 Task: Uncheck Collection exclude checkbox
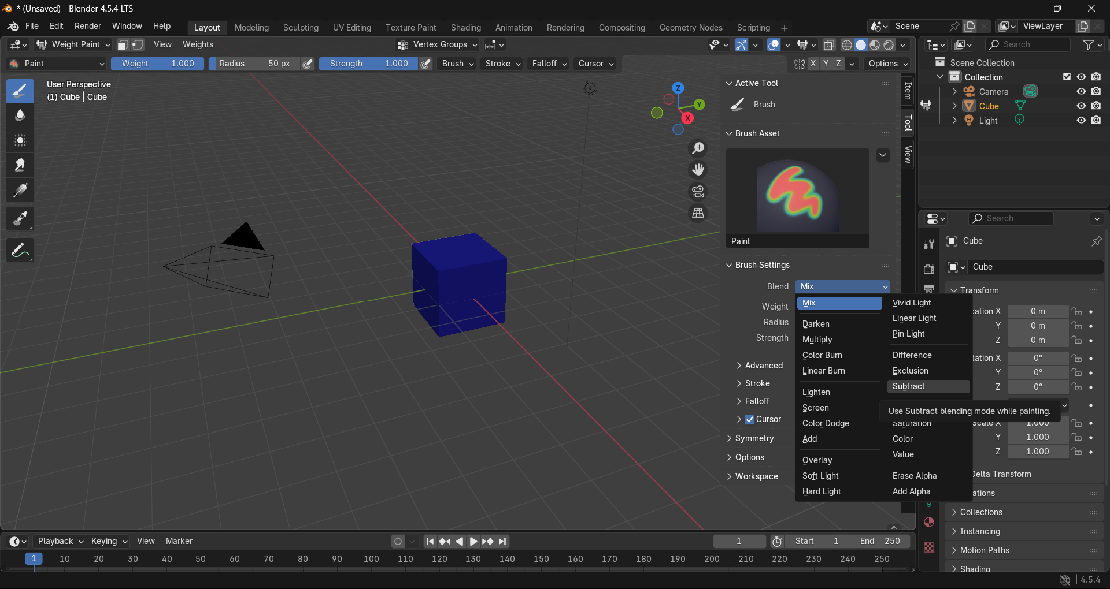coord(1067,77)
